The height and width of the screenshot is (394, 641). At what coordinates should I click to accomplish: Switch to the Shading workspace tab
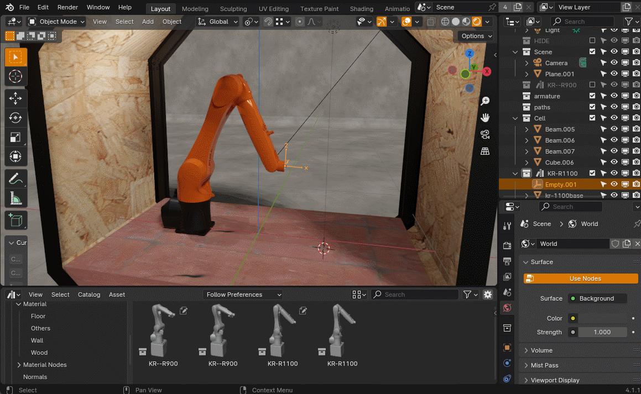(x=361, y=9)
